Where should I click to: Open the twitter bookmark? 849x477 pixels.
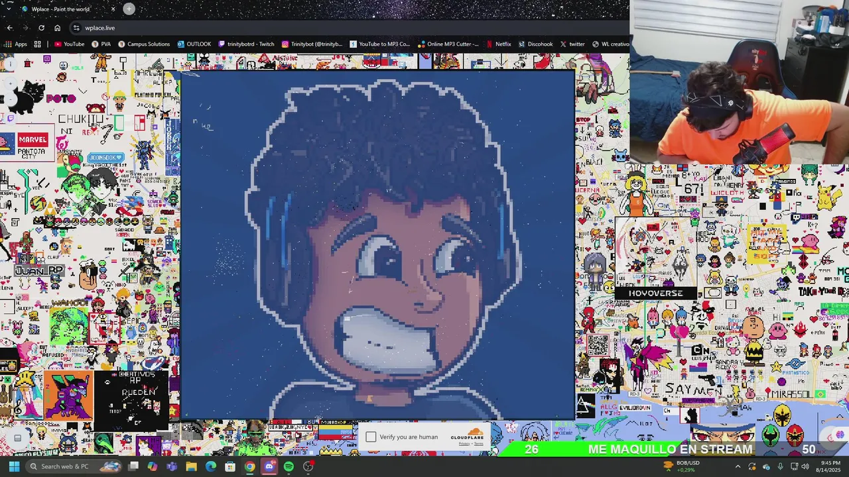tap(572, 44)
